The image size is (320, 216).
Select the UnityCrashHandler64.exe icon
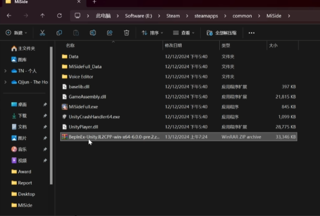(x=65, y=117)
